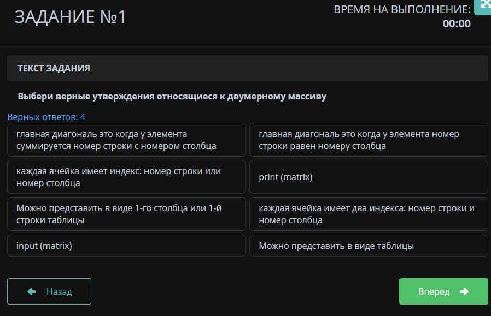This screenshot has width=491, height=316.
Task: Select answer about summing row and column numbers
Action: (126, 140)
